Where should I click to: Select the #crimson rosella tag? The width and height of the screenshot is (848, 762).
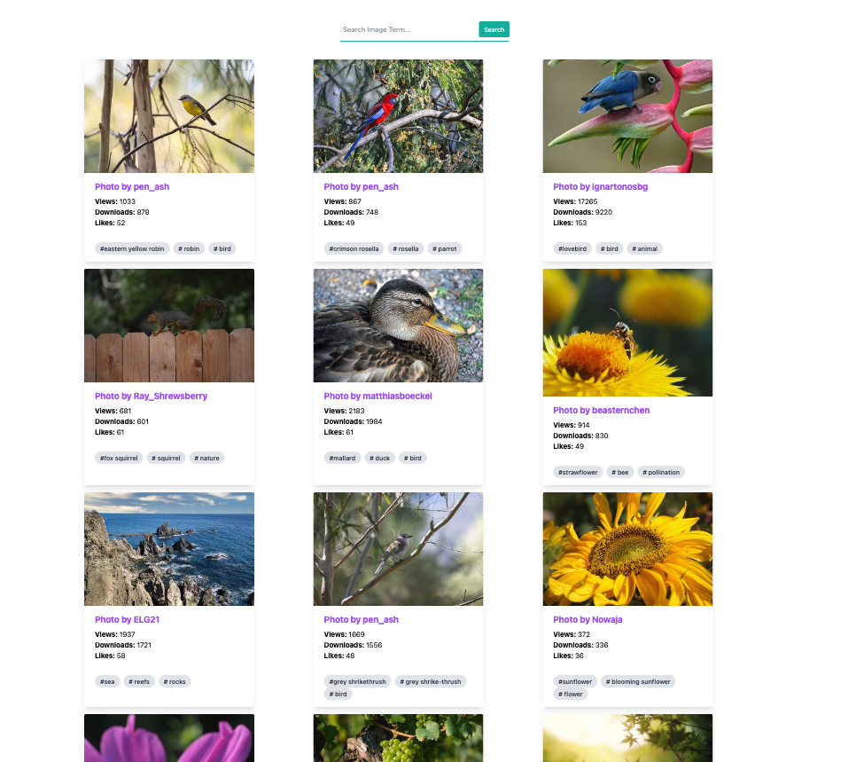tap(354, 249)
